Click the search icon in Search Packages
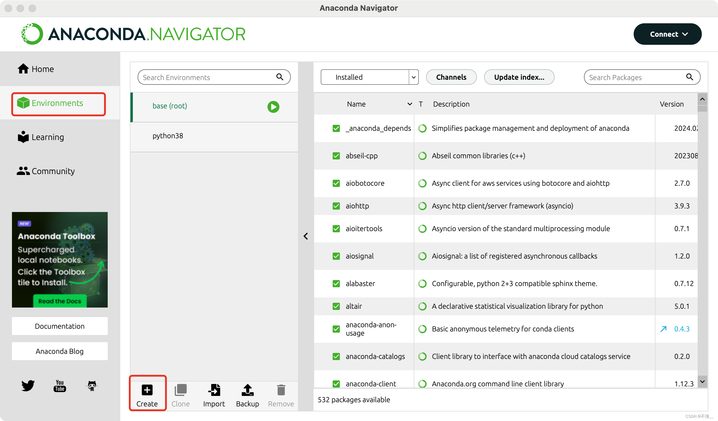 point(690,77)
